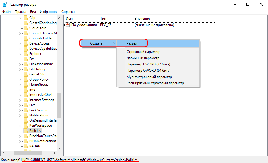
Task: Click the OnDemandInterface folder icon
Action: [26, 120]
